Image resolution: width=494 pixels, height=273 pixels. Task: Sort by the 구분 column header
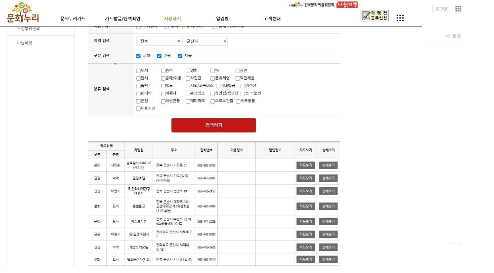[x=97, y=154]
